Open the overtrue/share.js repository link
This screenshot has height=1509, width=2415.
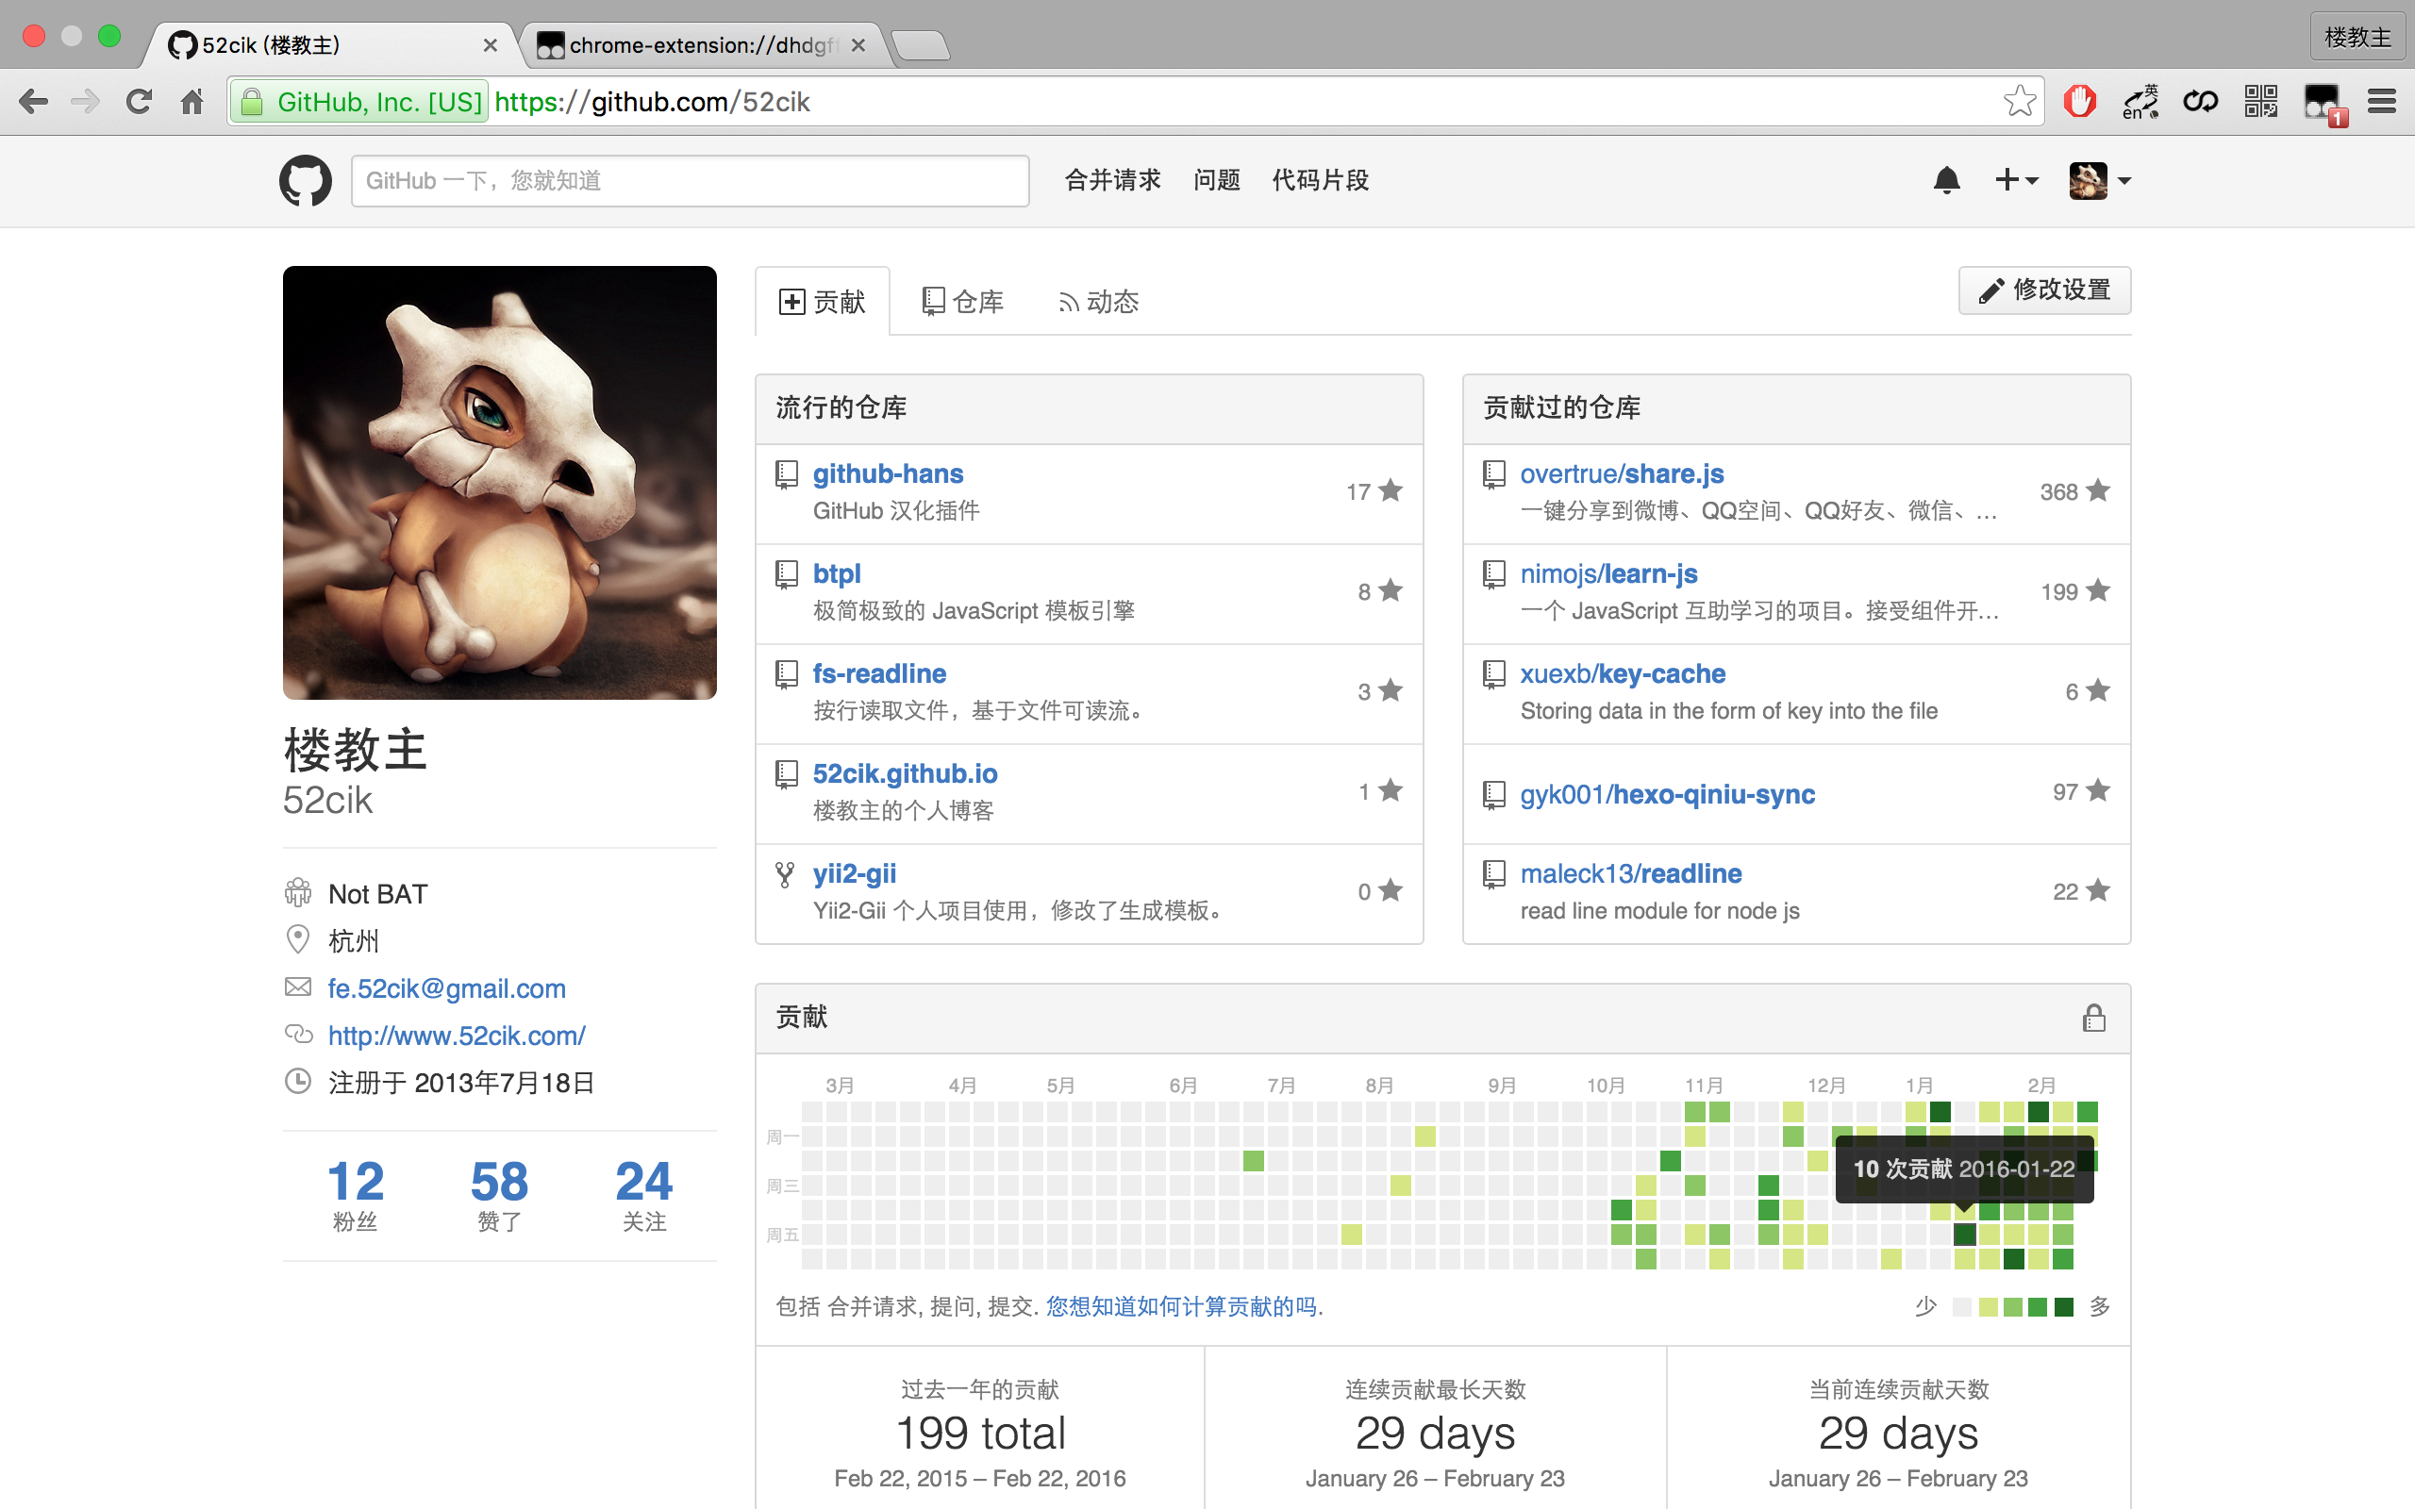pos(1622,474)
